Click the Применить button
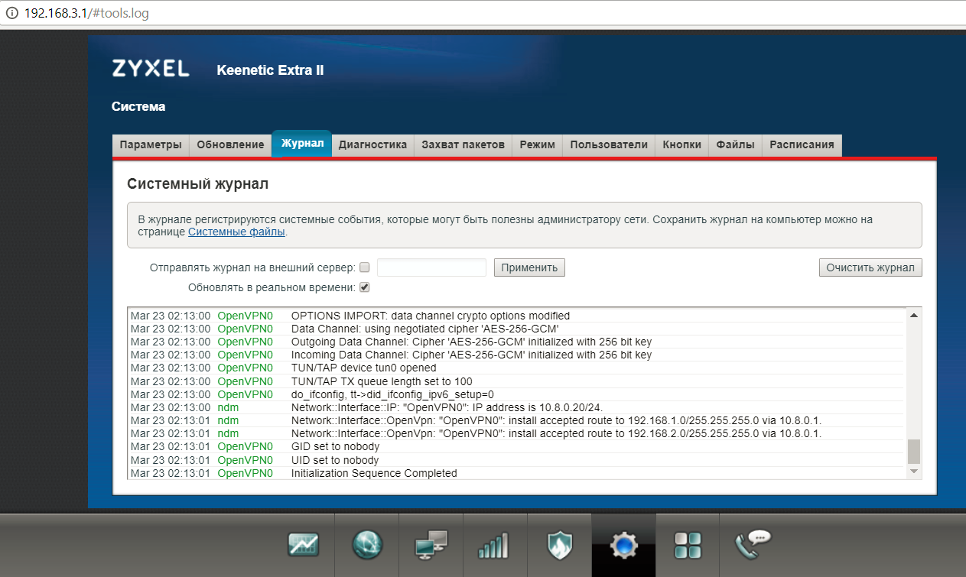This screenshot has height=577, width=966. point(529,267)
